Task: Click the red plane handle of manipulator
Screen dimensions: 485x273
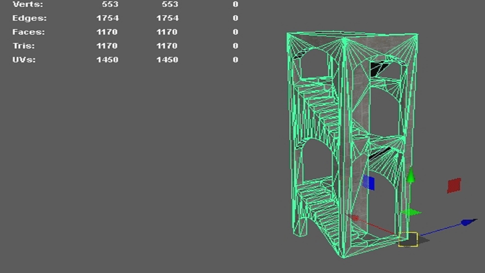Action: pos(454,185)
